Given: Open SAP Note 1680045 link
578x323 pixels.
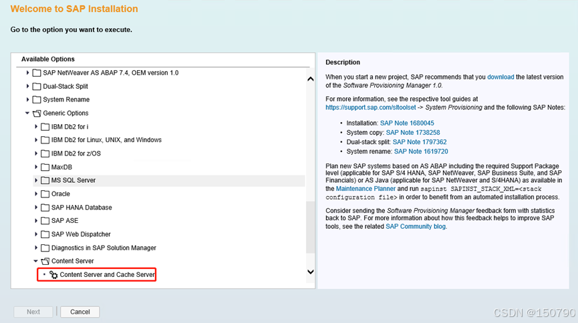Looking at the screenshot, I should 407,123.
